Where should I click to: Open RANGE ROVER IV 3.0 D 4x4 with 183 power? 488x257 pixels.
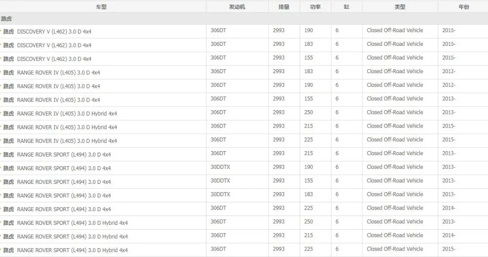[x=59, y=73]
